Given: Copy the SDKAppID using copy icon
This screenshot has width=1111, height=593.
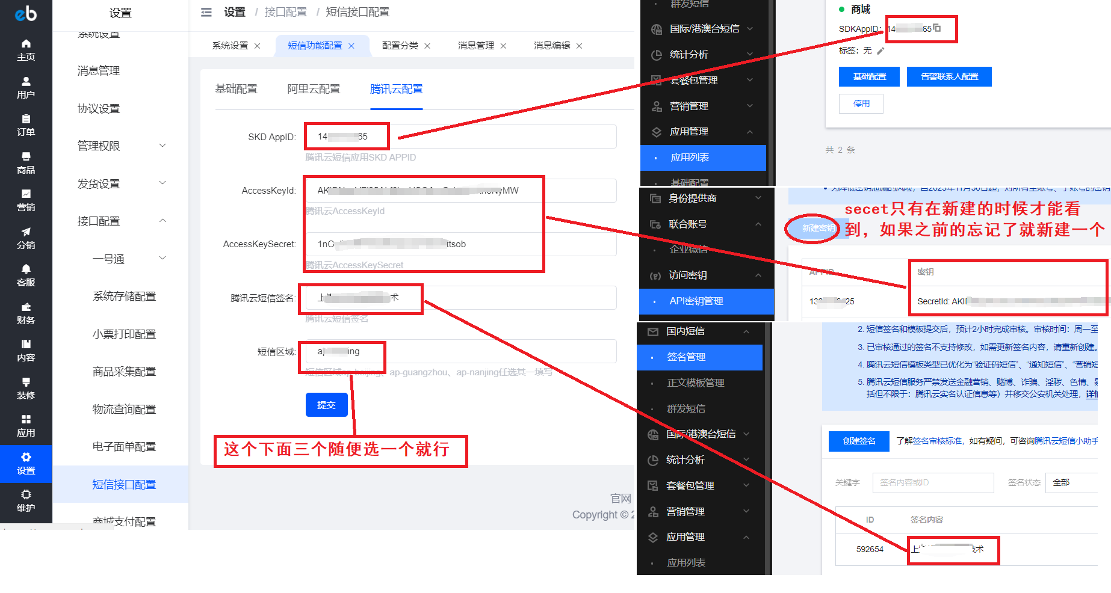Looking at the screenshot, I should [x=937, y=28].
